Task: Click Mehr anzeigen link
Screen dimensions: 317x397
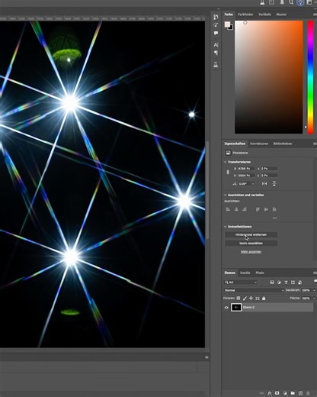Action: tap(251, 252)
